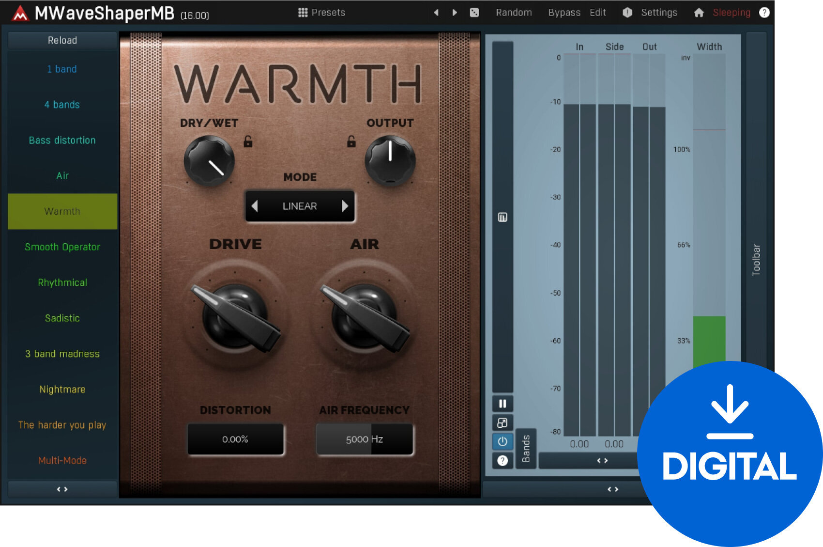Click the dice randomize icon in top bar
Screen dimensions: 823x547
(x=474, y=13)
